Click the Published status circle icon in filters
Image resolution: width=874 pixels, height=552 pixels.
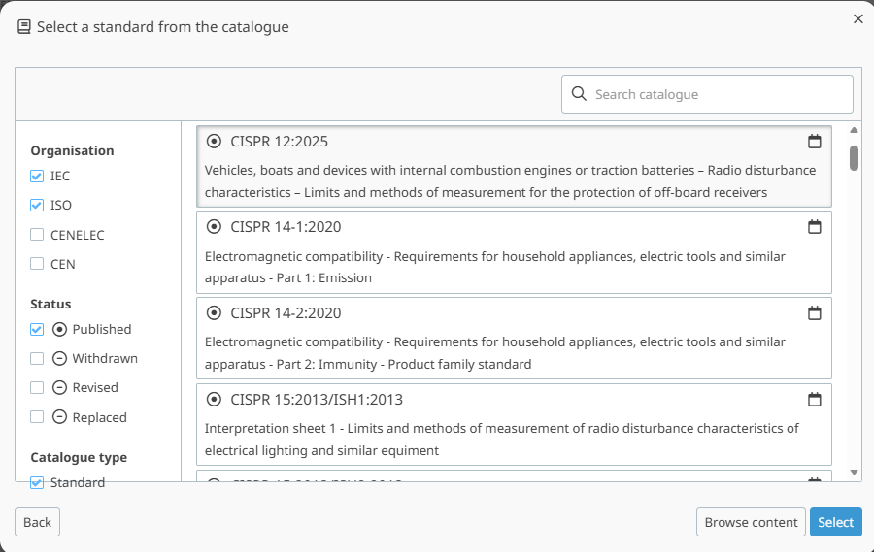tap(59, 329)
